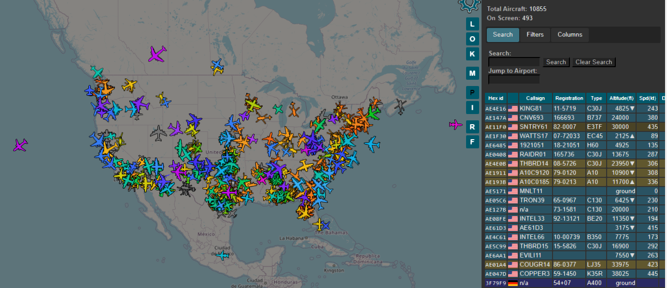Sort the table by Registration

click(x=569, y=98)
